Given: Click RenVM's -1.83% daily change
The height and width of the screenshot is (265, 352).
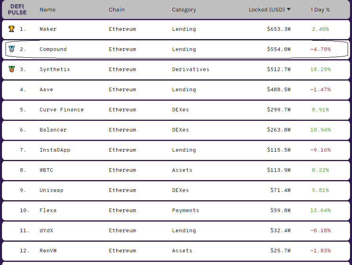Looking at the screenshot, I should coord(320,251).
